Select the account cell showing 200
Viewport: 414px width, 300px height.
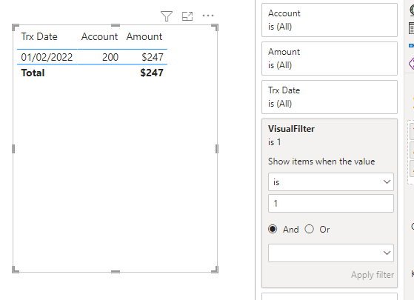(x=110, y=57)
